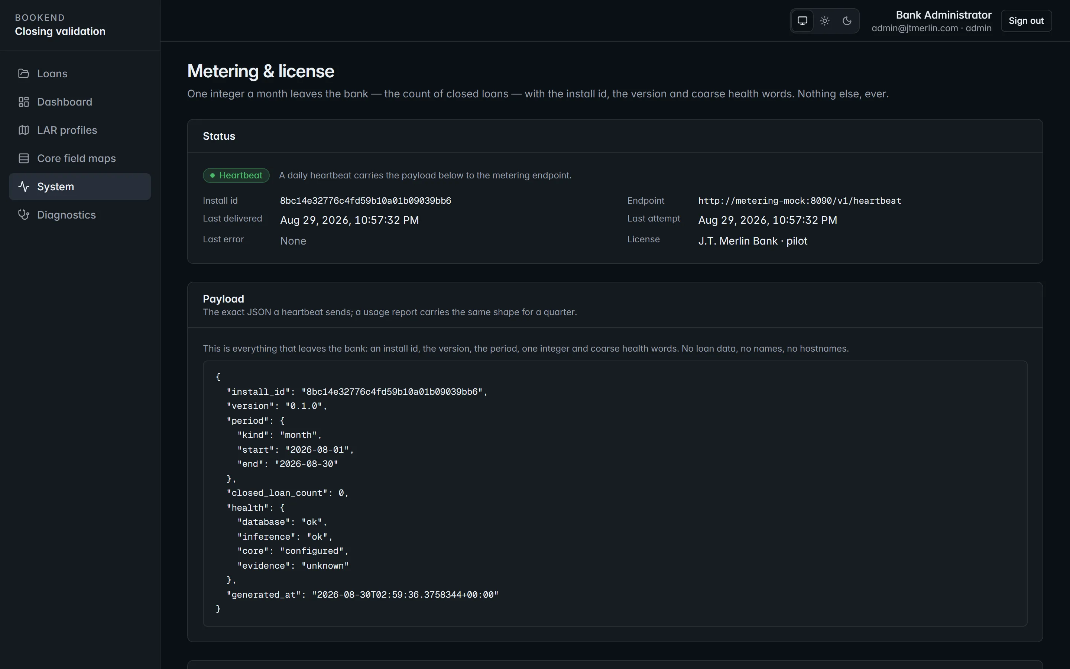Click the "kind": "month" JSON line
Screen dimensions: 1070x669
point(279,435)
